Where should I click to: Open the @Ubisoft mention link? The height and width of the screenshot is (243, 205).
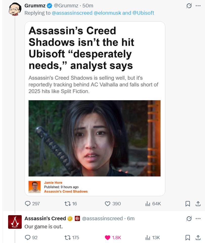click(143, 13)
